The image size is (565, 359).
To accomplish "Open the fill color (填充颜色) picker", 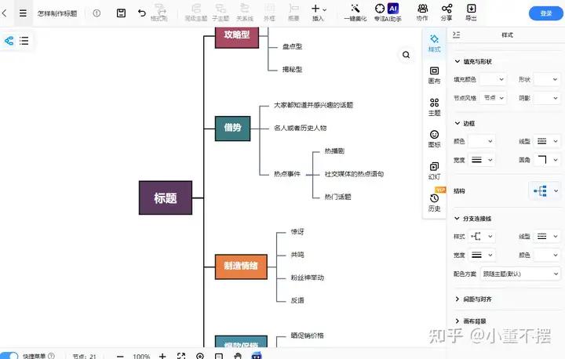I will [493, 79].
